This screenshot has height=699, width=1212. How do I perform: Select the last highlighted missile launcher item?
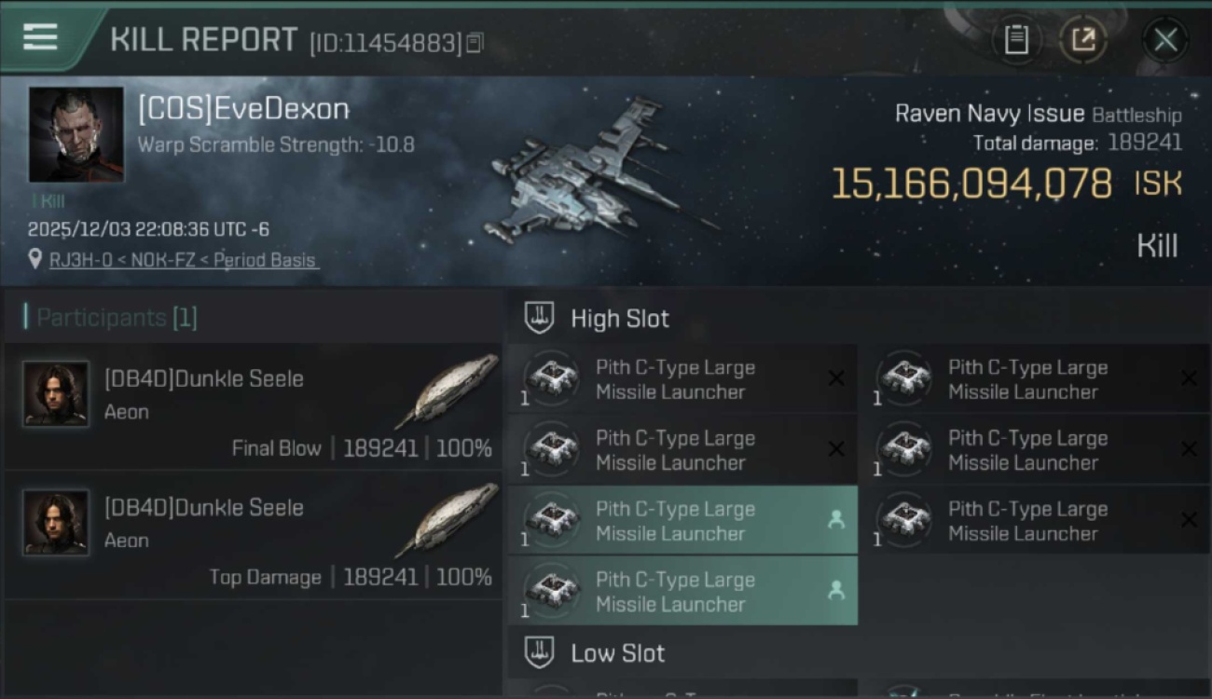682,591
